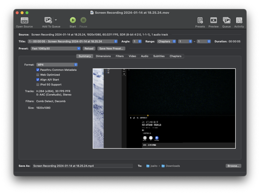Image resolution: width=260 pixels, height=194 pixels.
Task: Open the Range Chapters dropdown
Action: (x=166, y=41)
